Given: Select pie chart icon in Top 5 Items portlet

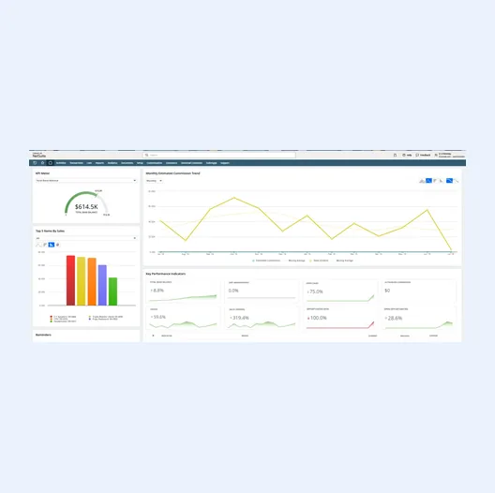Looking at the screenshot, I should click(57, 245).
